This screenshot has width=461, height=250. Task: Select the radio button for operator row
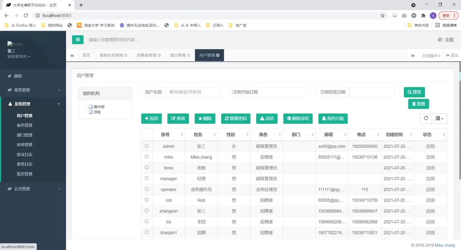(146, 189)
